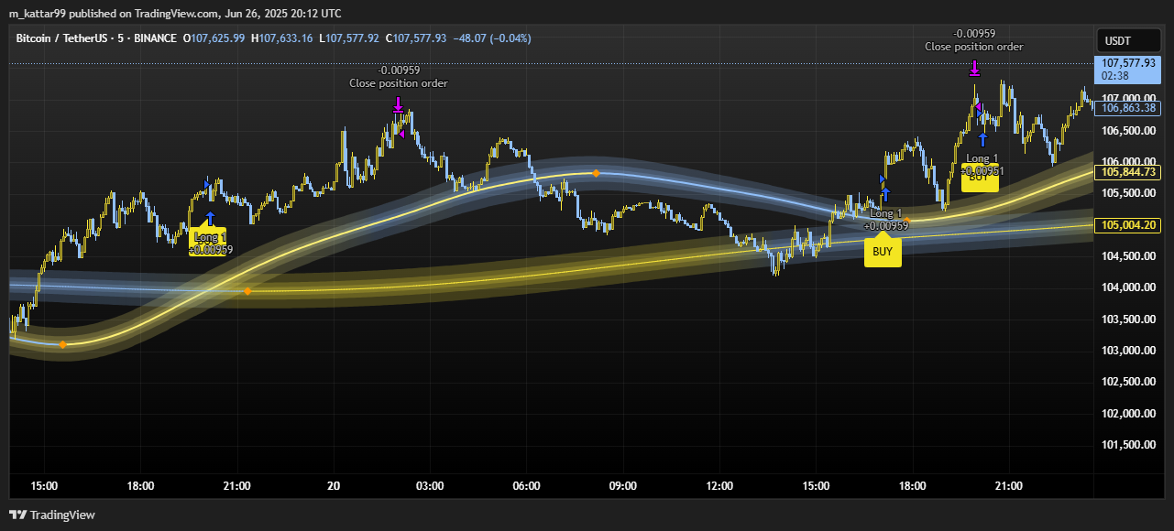Screen dimensions: 1174x531
Task: Click the 101,500.00 price axis label
Action: (1128, 446)
